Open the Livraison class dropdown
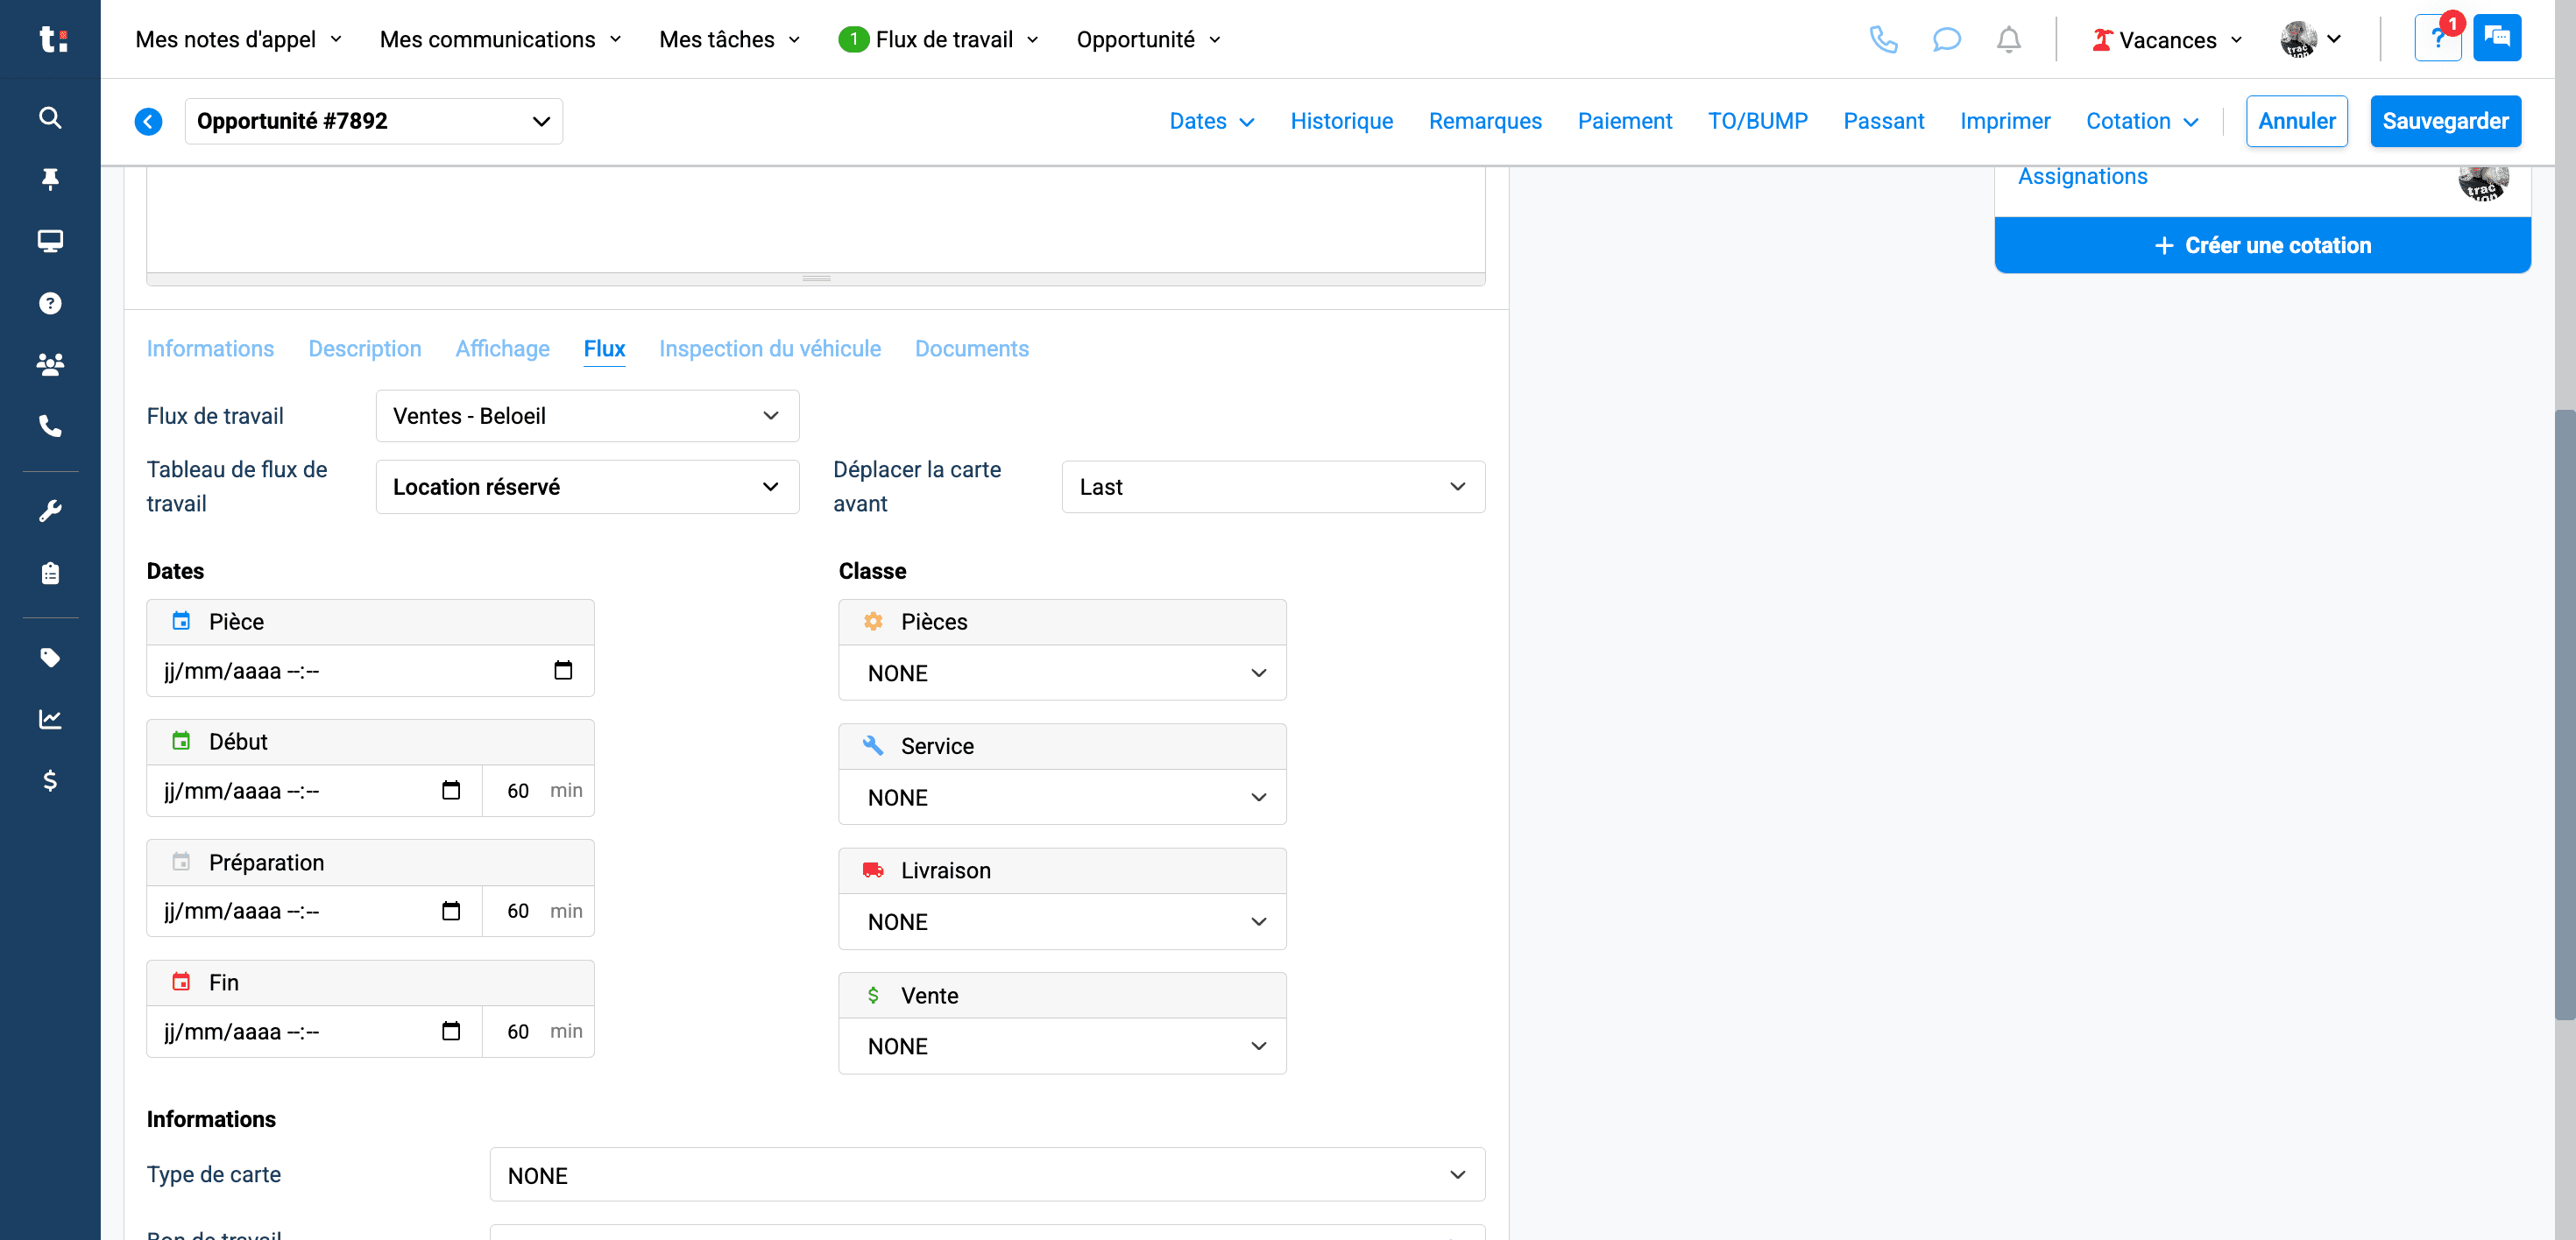Screen dimensions: 2576x1240 click(x=1062, y=921)
